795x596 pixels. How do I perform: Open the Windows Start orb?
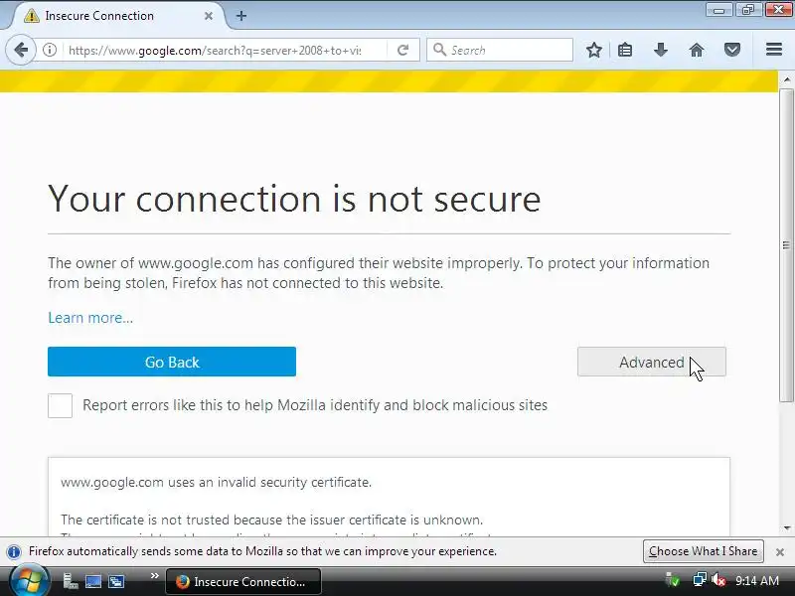tap(30, 581)
